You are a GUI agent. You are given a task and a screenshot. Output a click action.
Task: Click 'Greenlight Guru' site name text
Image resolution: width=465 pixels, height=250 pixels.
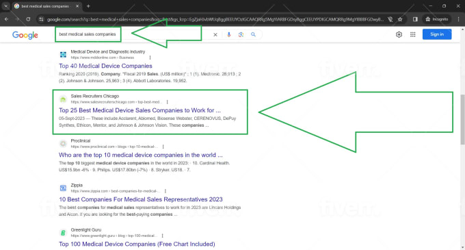[85, 230]
